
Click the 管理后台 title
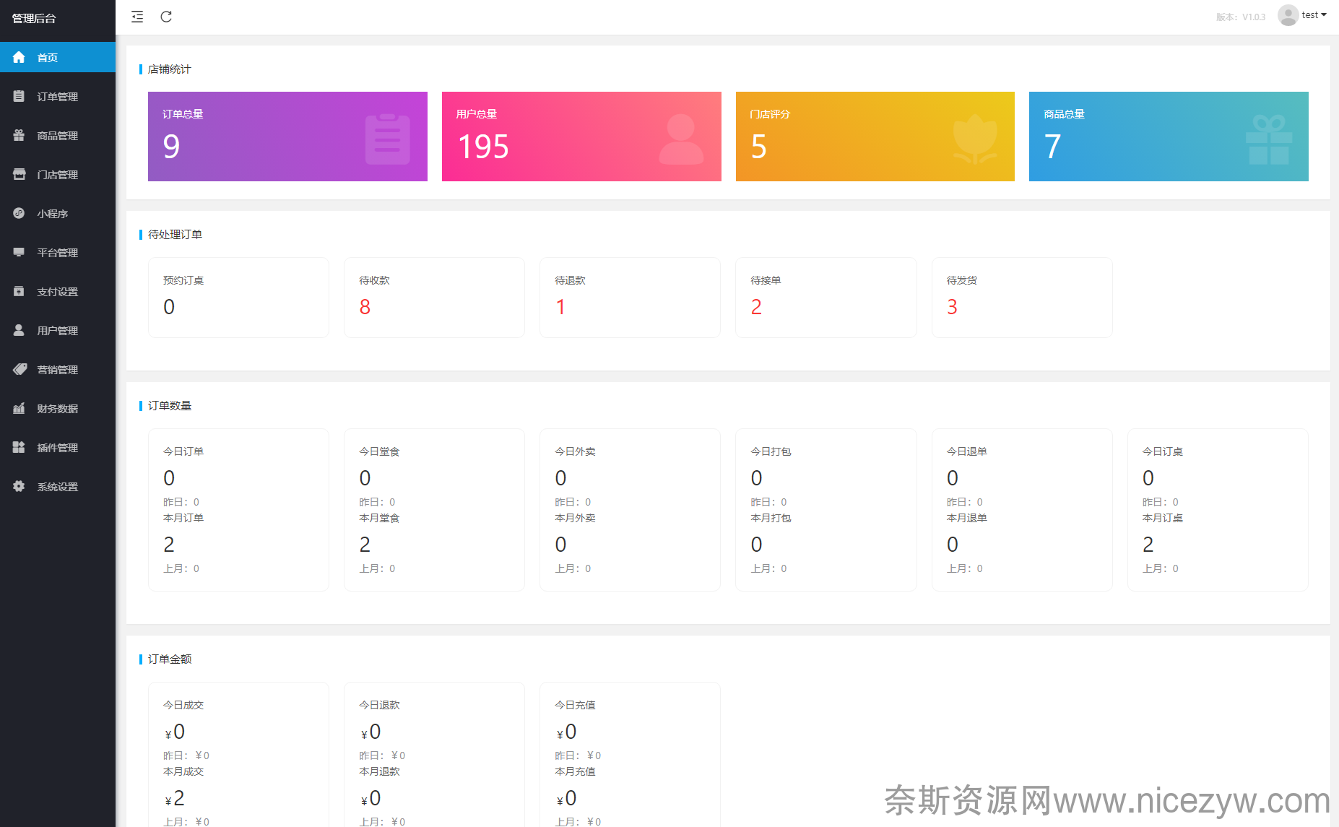tap(34, 18)
